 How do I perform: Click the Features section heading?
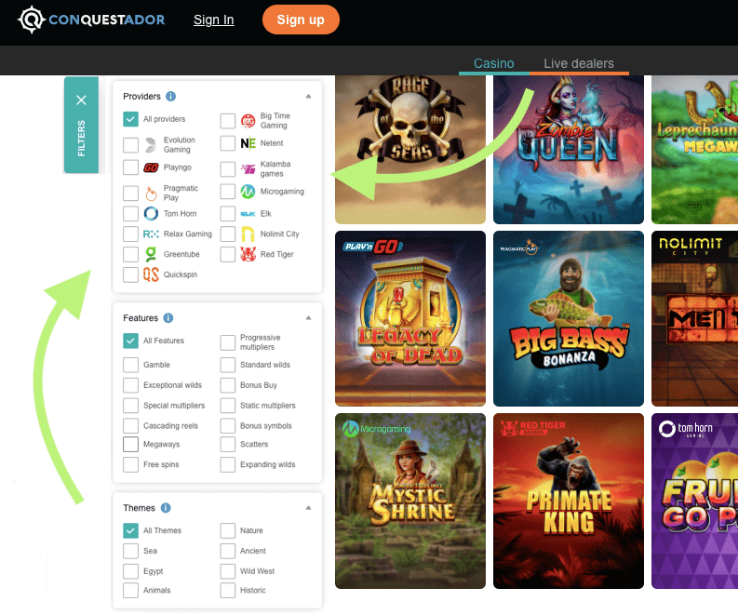tap(141, 318)
